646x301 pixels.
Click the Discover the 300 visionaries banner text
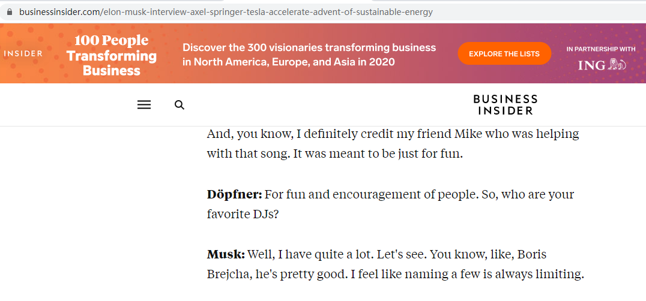(x=309, y=55)
